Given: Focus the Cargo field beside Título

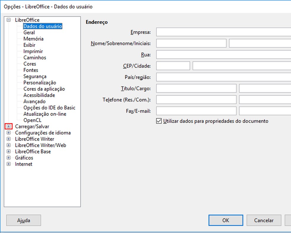Looking at the screenshot, I should tap(265, 88).
